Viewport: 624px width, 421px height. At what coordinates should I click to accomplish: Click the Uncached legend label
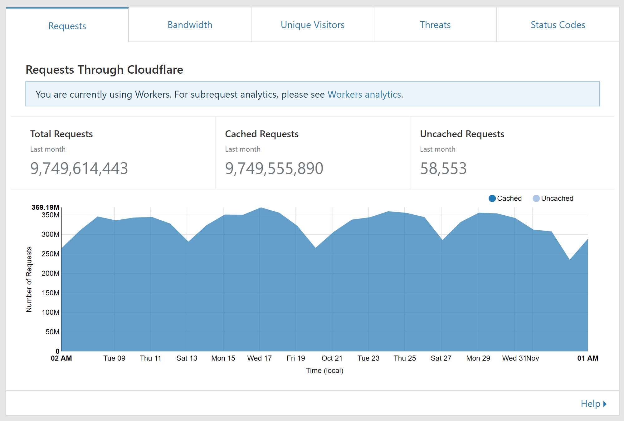pyautogui.click(x=557, y=198)
